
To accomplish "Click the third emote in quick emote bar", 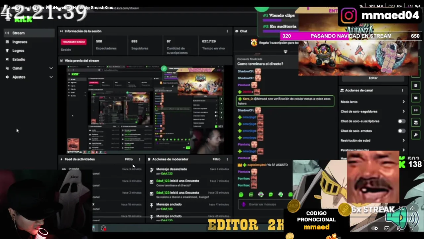I will pos(261,195).
